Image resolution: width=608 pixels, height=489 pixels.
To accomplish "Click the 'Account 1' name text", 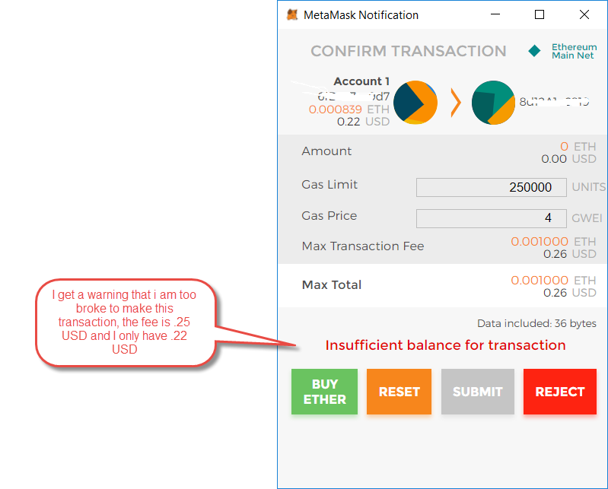I will pos(361,81).
